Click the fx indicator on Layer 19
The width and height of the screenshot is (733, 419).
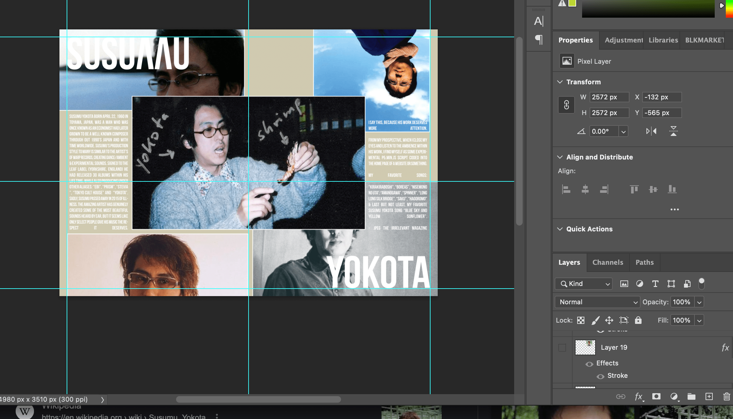tap(725, 347)
